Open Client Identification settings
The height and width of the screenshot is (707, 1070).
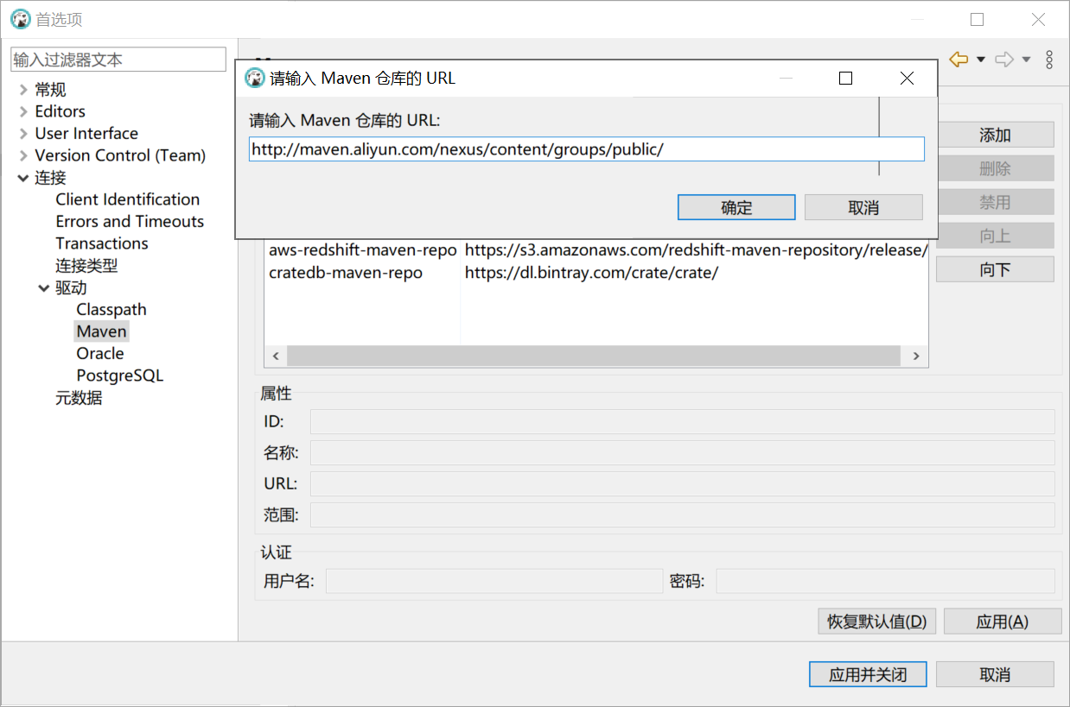127,199
